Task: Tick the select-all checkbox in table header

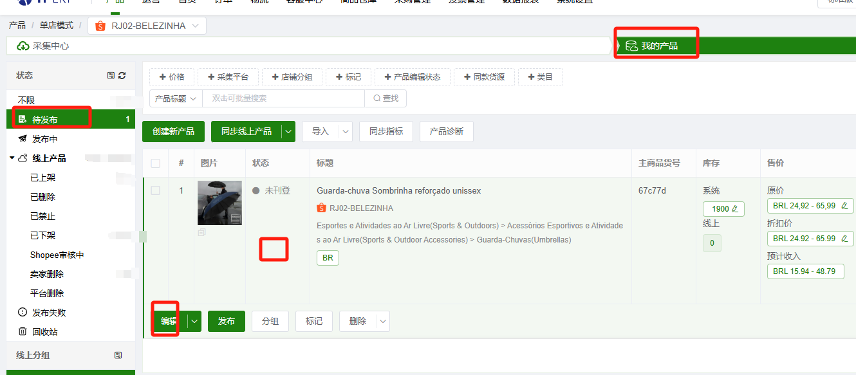Action: click(x=155, y=163)
